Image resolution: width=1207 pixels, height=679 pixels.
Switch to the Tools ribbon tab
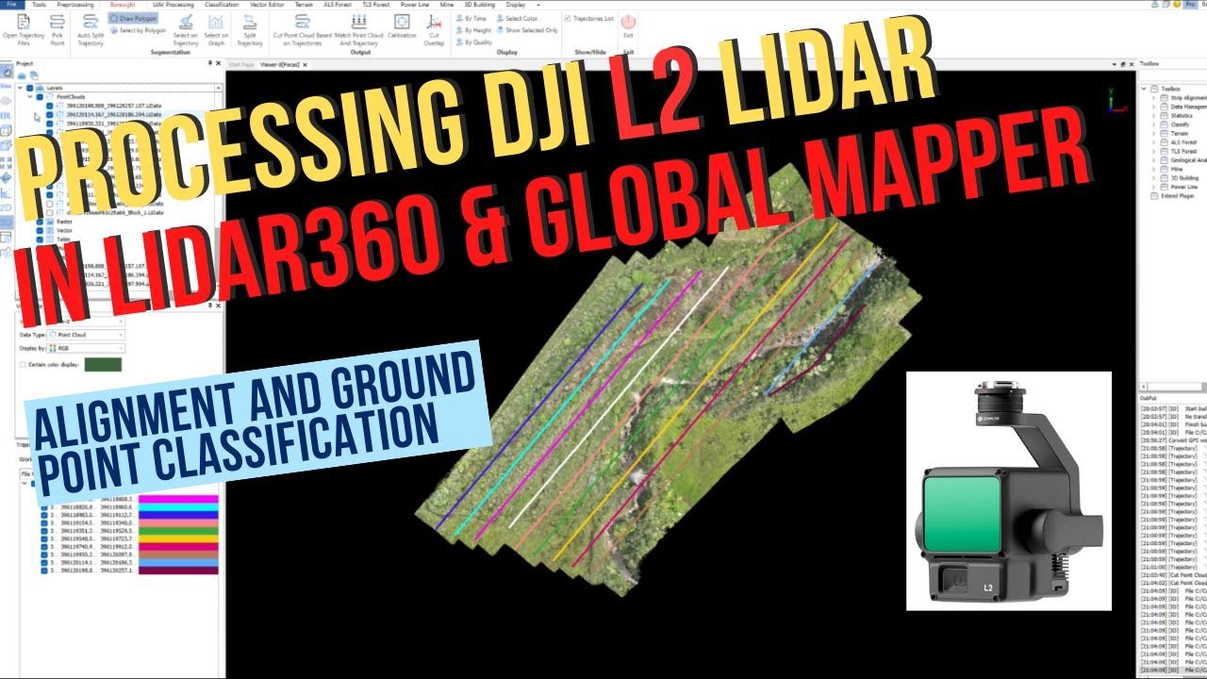click(x=39, y=5)
